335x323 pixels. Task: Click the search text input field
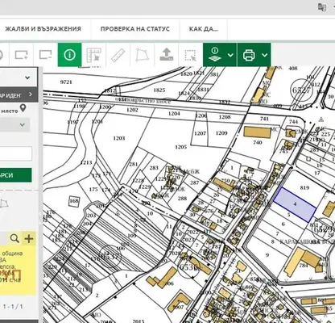tap(16, 153)
